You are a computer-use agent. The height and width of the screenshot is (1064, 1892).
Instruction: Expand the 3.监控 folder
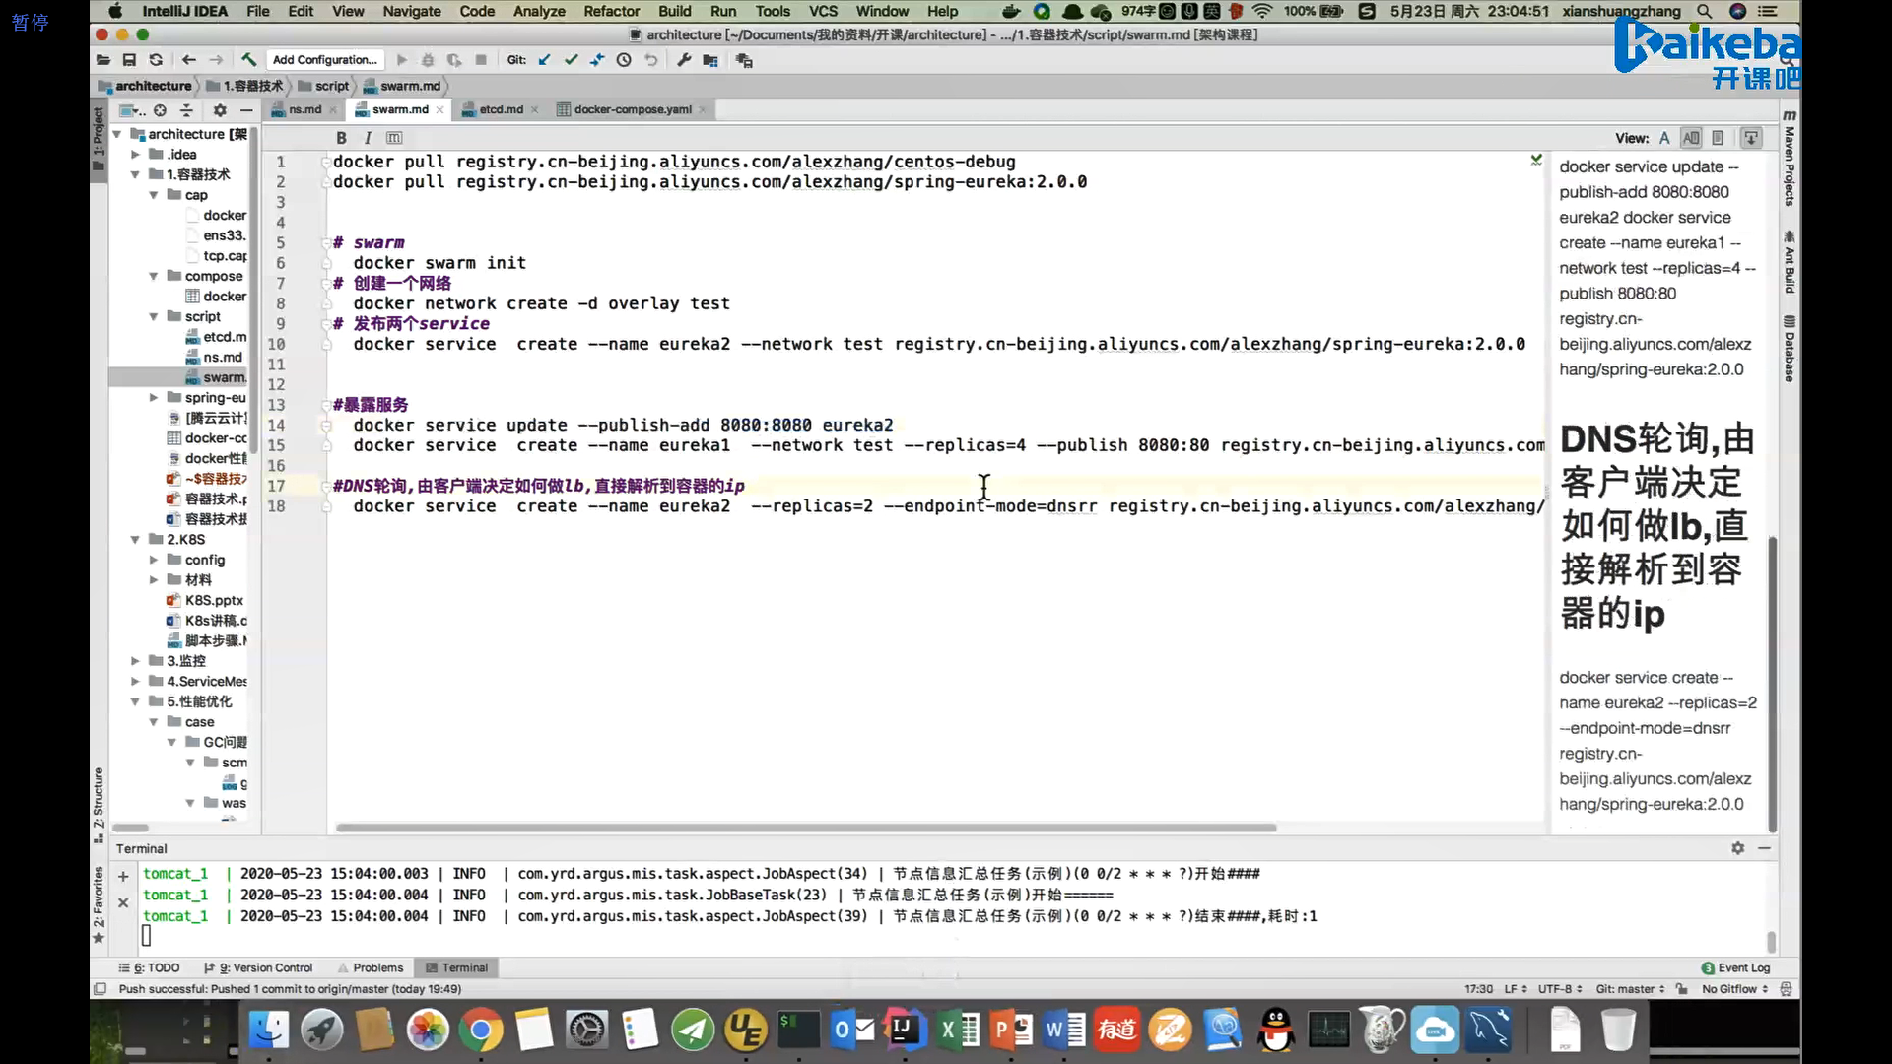tap(135, 661)
